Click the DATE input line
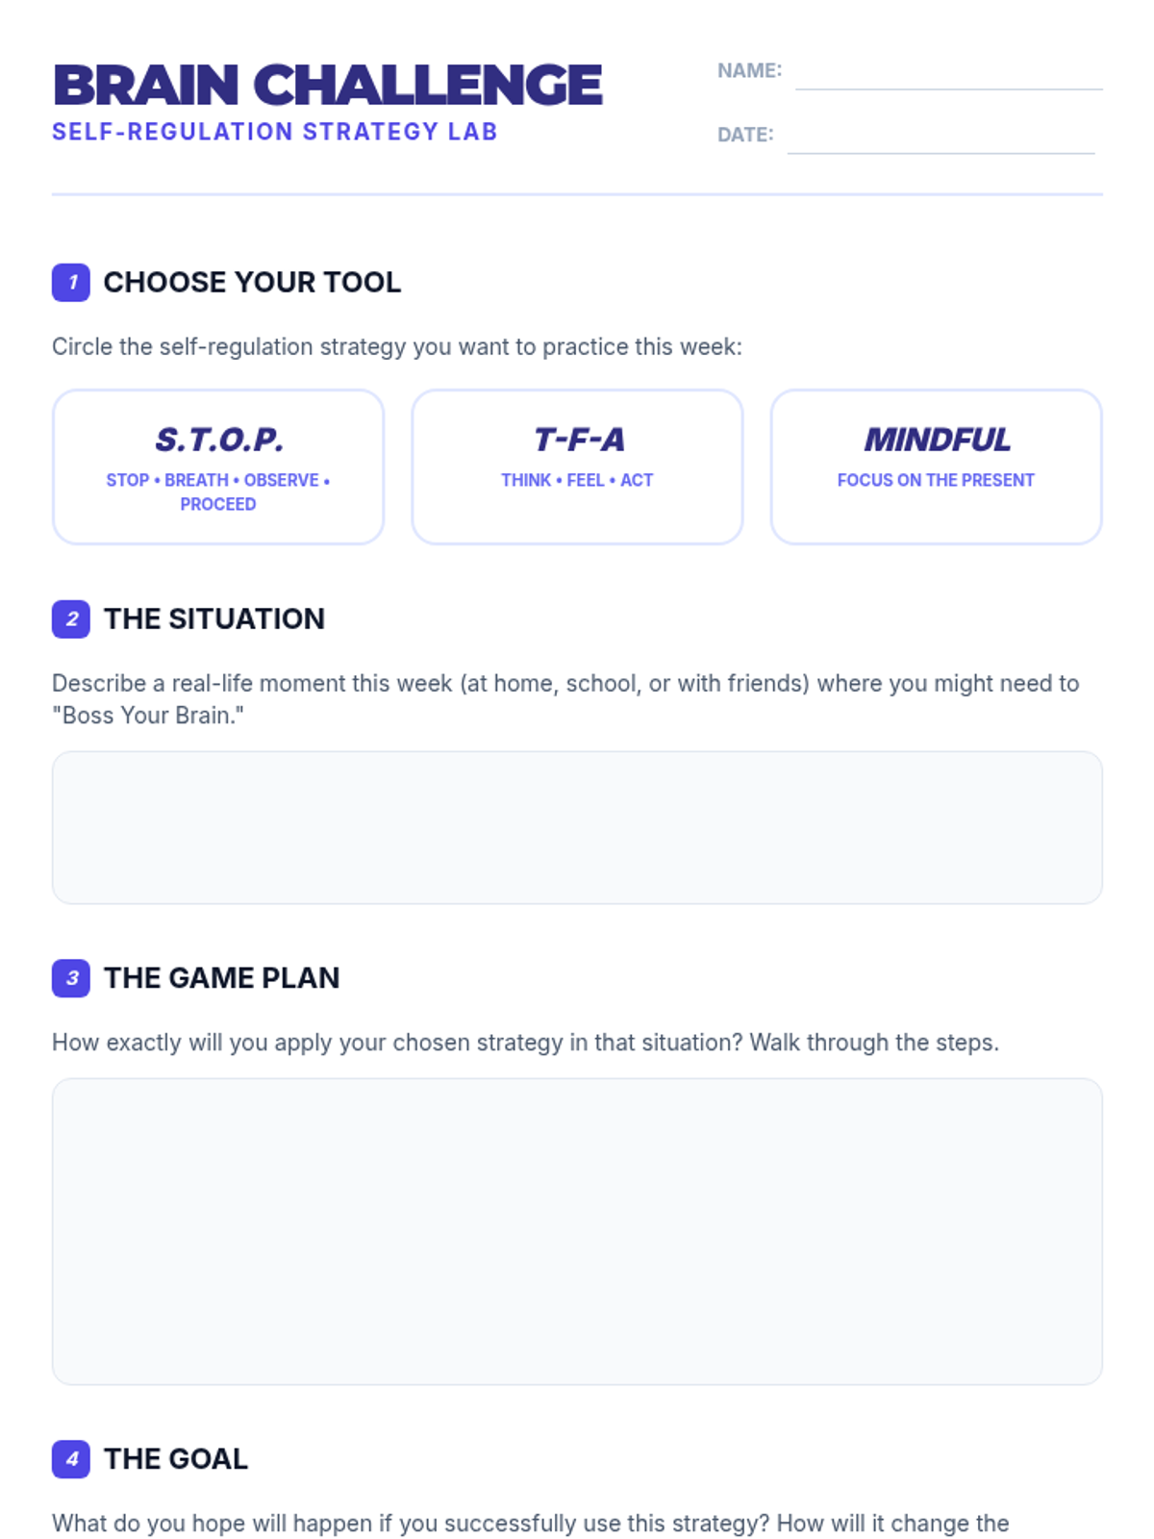 pyautogui.click(x=941, y=139)
